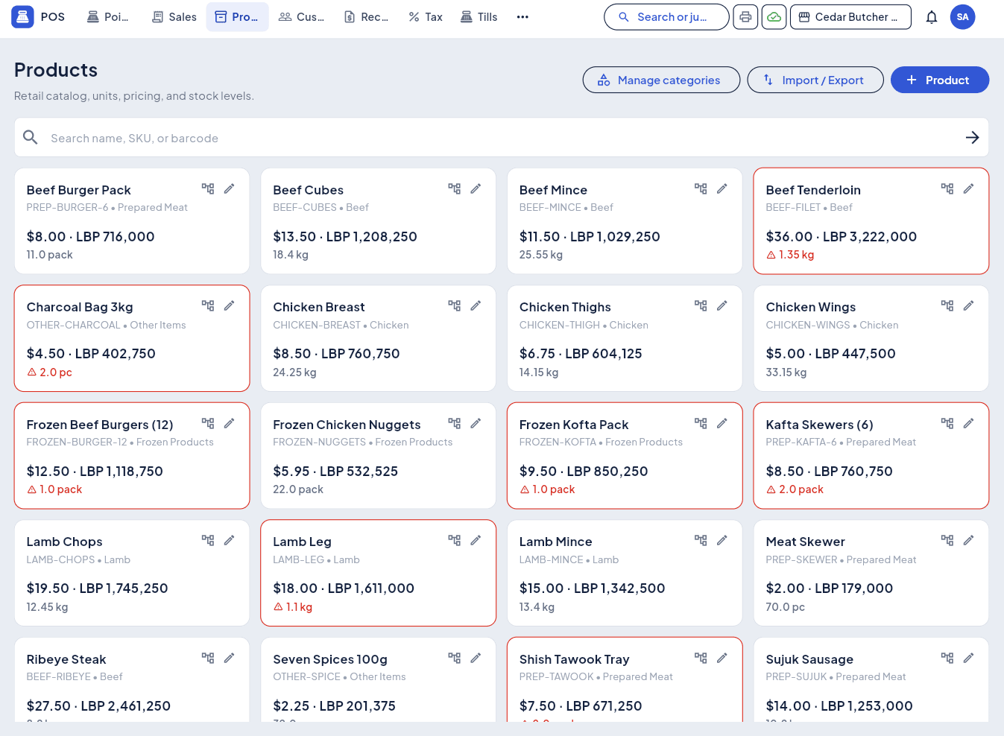The height and width of the screenshot is (736, 1004).
Task: Click the low stock 1.35 kg warning
Action: tap(790, 255)
